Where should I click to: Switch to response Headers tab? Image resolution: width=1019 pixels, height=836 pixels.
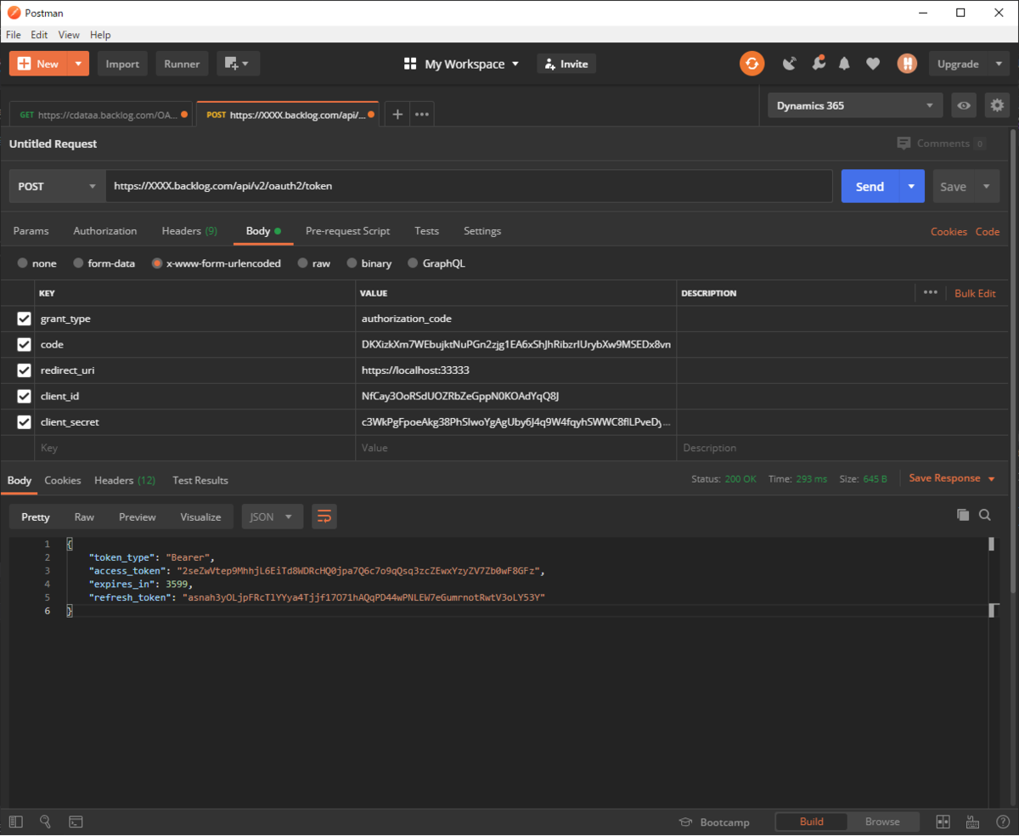tap(125, 480)
